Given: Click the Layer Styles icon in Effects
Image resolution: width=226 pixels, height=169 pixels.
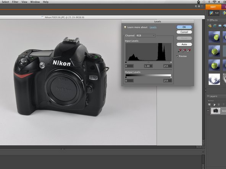Looking at the screenshot, I should click(215, 26).
